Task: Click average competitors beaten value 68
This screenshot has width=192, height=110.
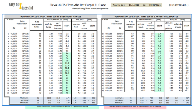Action: (x=38, y=100)
